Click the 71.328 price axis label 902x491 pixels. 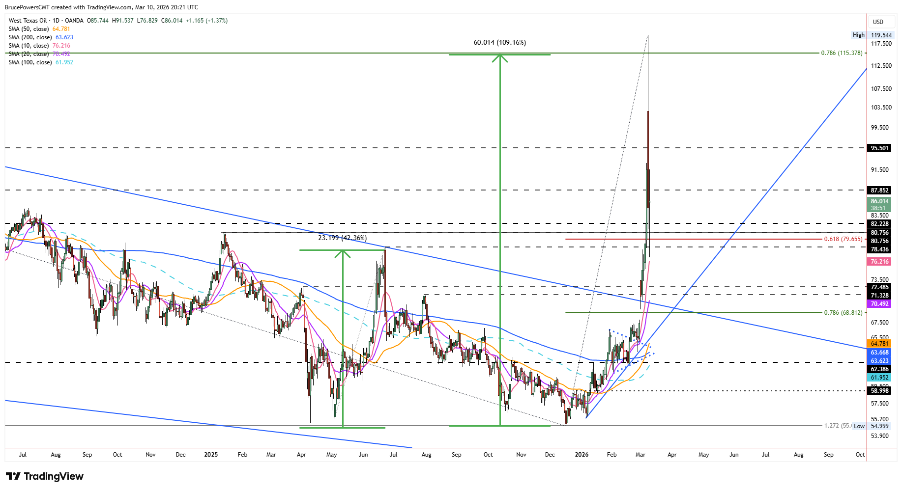[x=879, y=296]
